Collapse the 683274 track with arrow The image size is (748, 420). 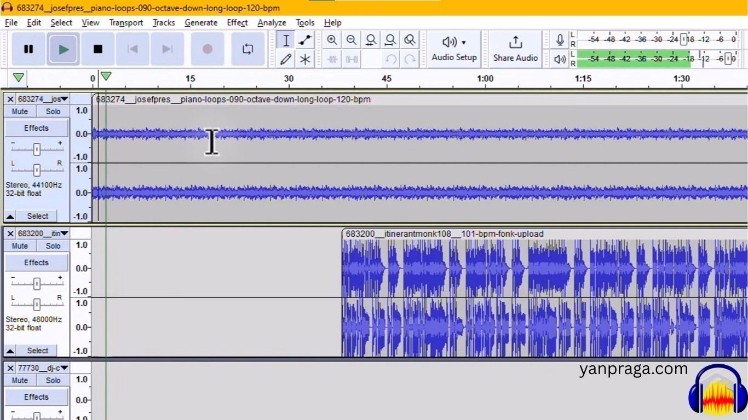pos(10,216)
